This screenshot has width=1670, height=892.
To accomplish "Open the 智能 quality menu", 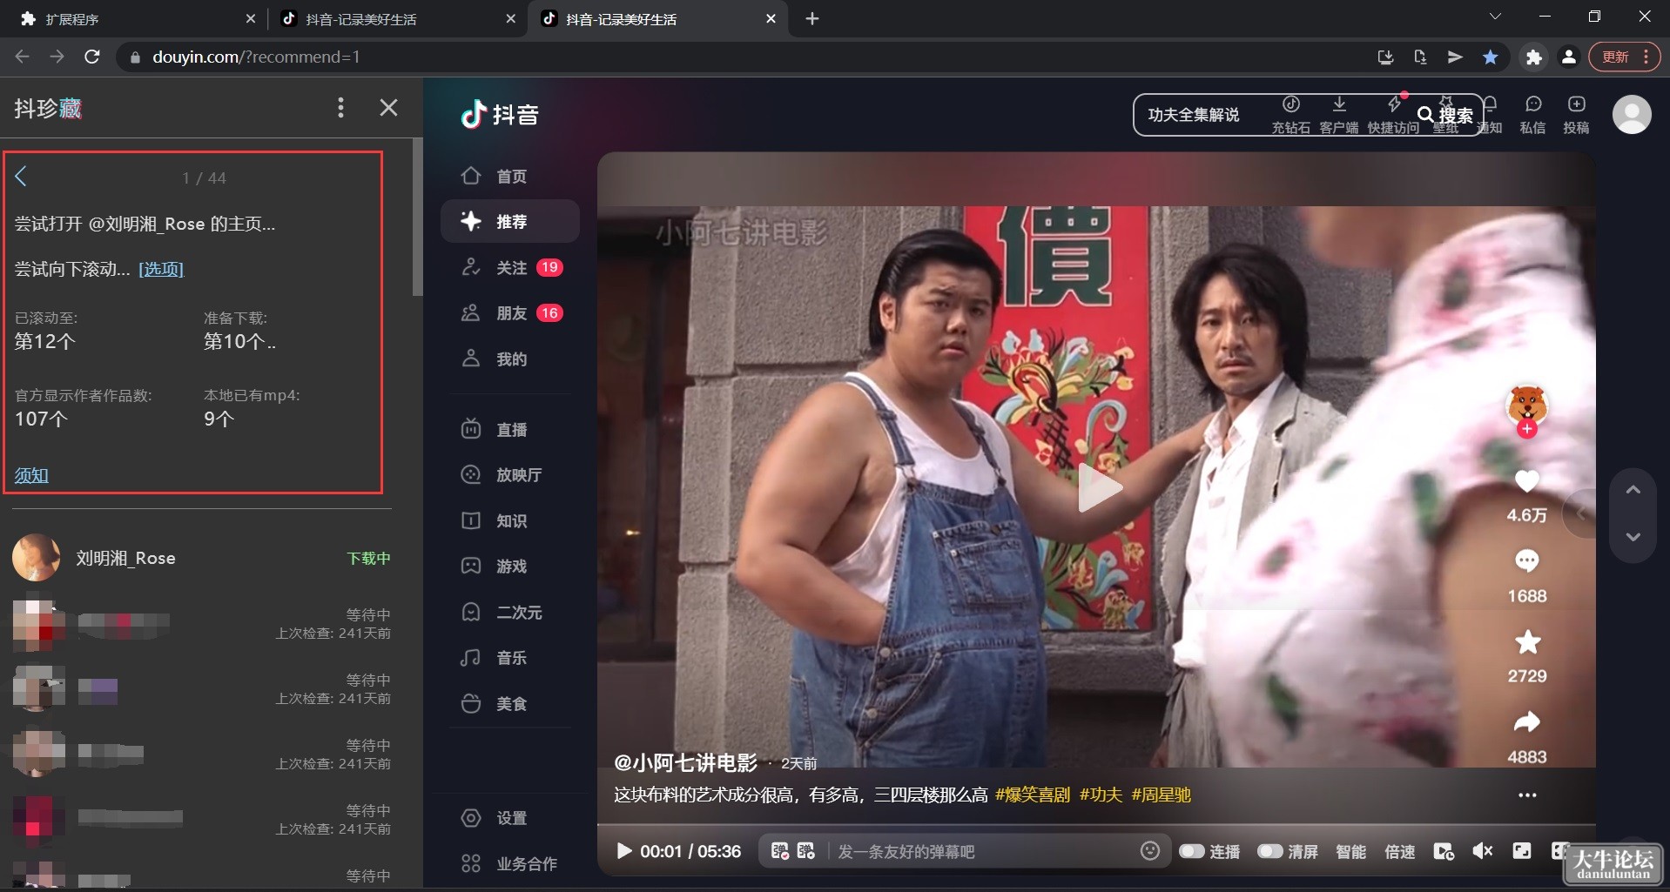I will pyautogui.click(x=1350, y=851).
